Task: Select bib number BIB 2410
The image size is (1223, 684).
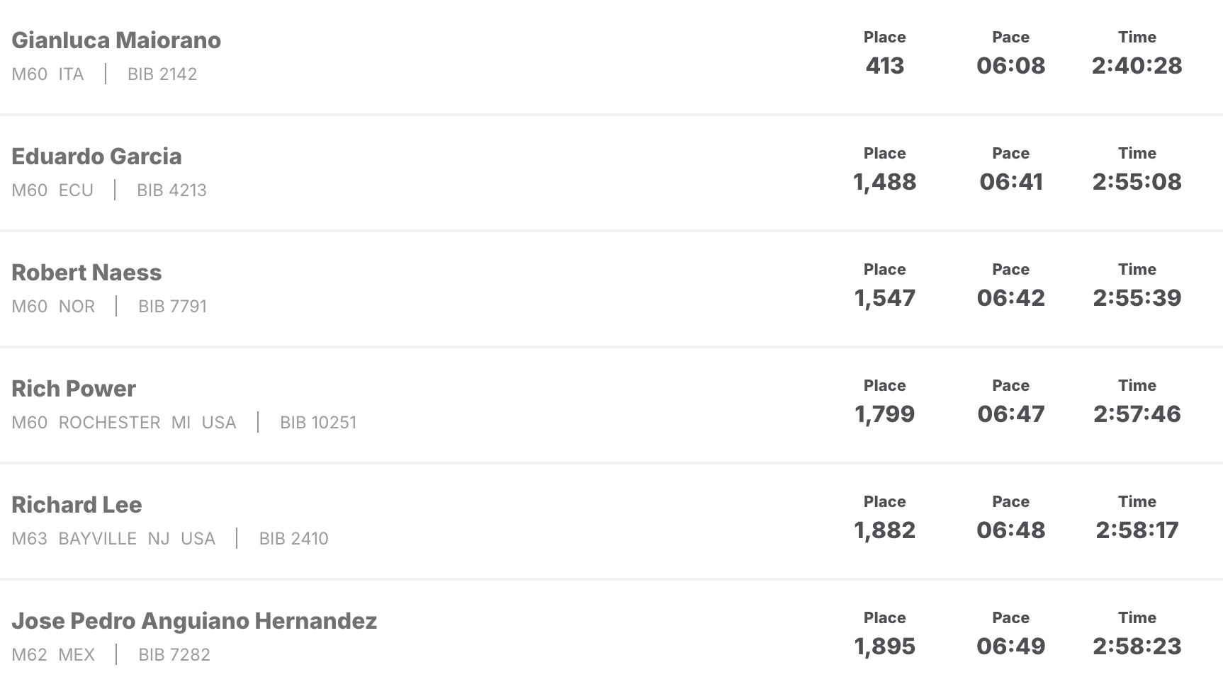Action: click(x=294, y=539)
